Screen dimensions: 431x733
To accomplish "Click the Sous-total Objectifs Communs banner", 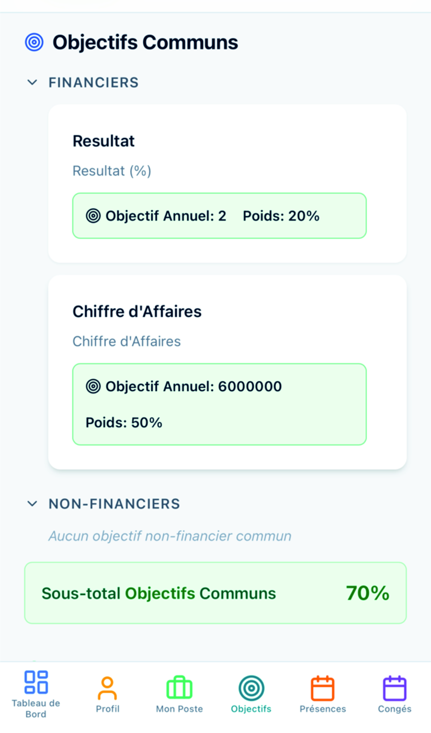I will 215,593.
